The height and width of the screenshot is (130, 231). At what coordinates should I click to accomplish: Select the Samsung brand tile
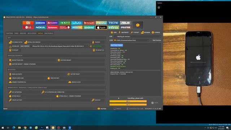coord(40,23)
